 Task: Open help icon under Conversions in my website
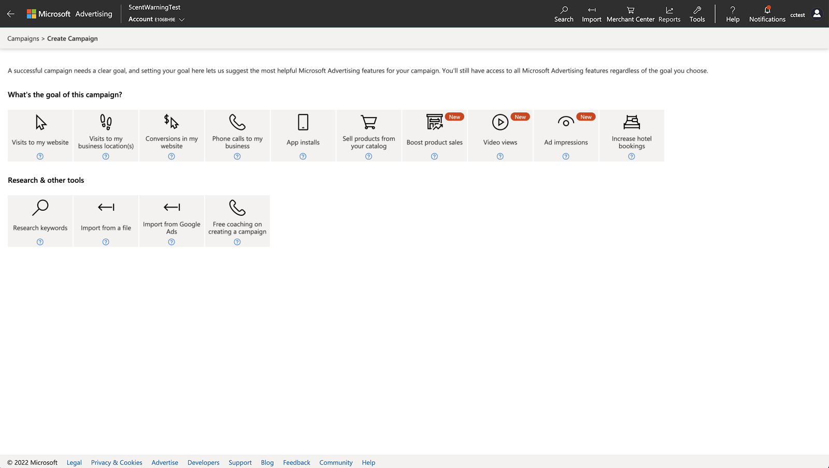tap(171, 156)
